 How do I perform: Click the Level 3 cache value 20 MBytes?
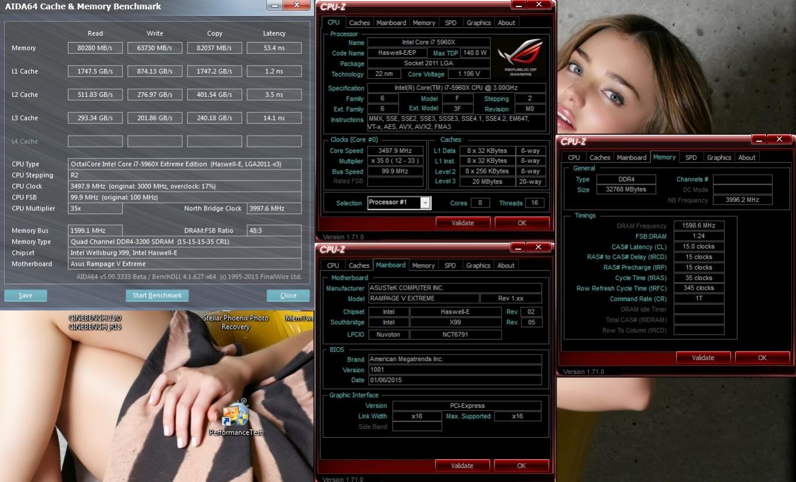pyautogui.click(x=488, y=182)
